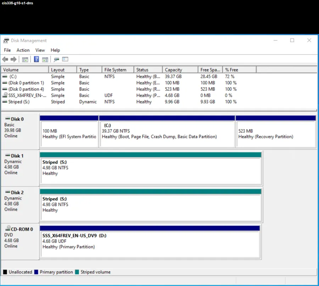Select the 523 MB Recovery Partition block
The height and width of the screenshot is (286, 319).
coord(276,131)
